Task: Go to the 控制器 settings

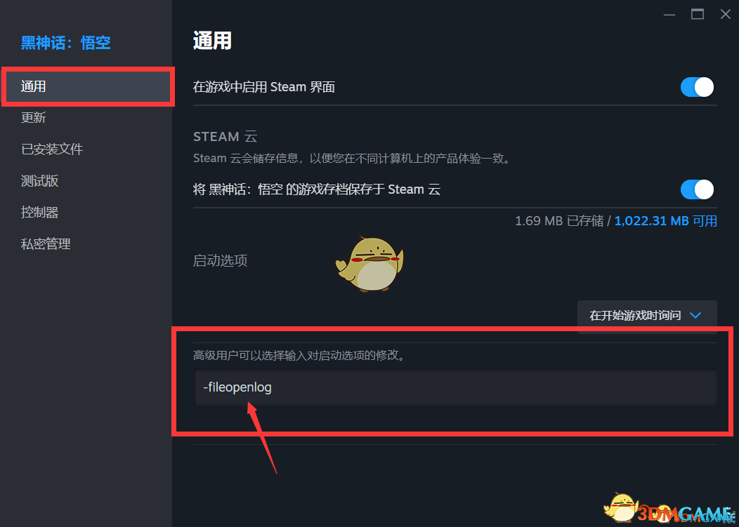Action: click(39, 213)
